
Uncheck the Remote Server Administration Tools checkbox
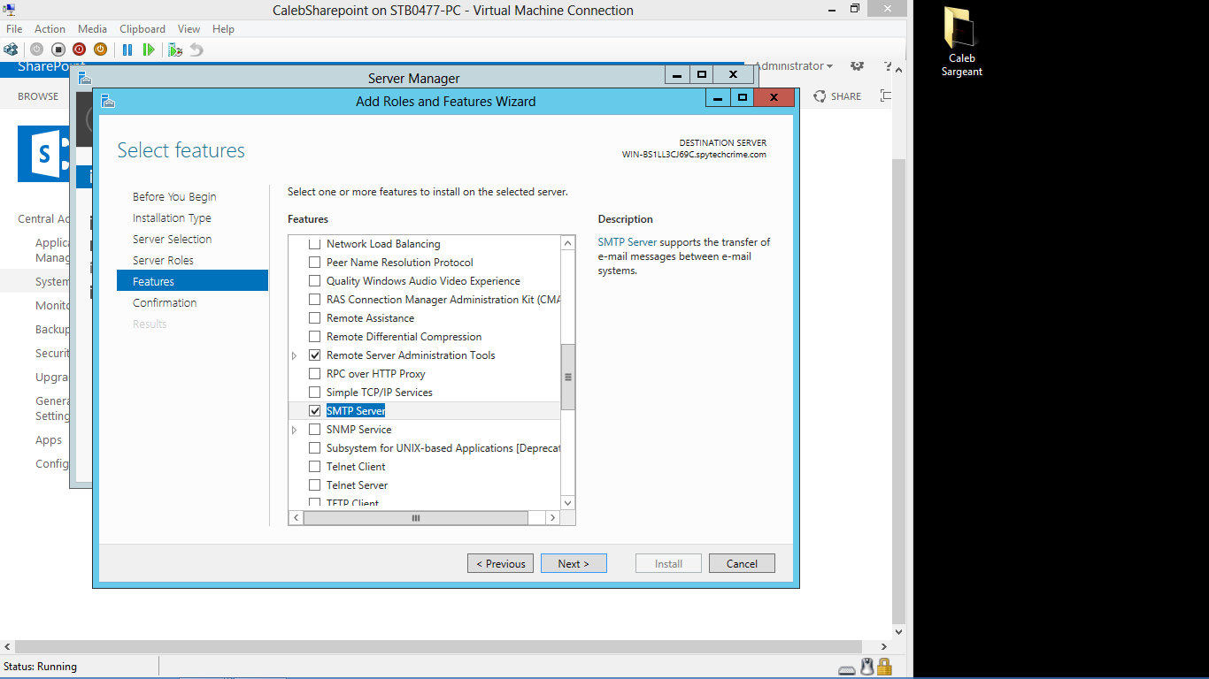pyautogui.click(x=314, y=355)
